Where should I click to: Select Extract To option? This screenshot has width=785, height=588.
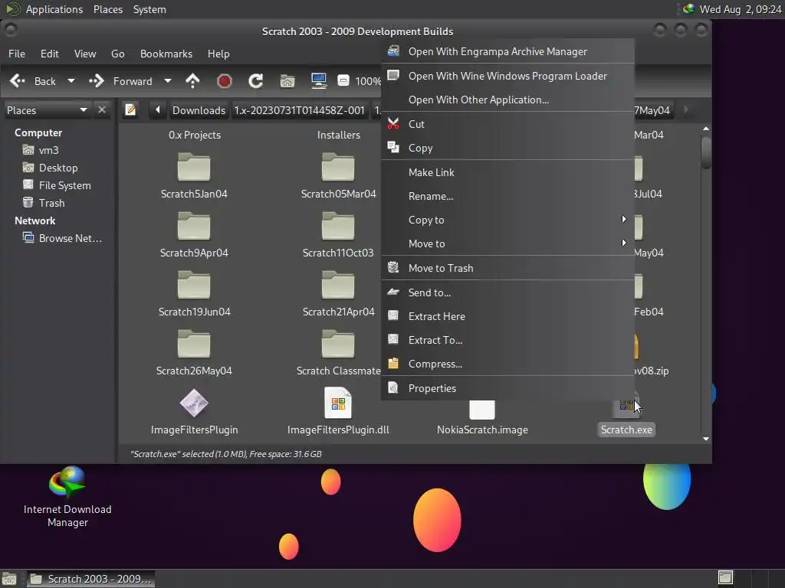[x=507, y=340]
